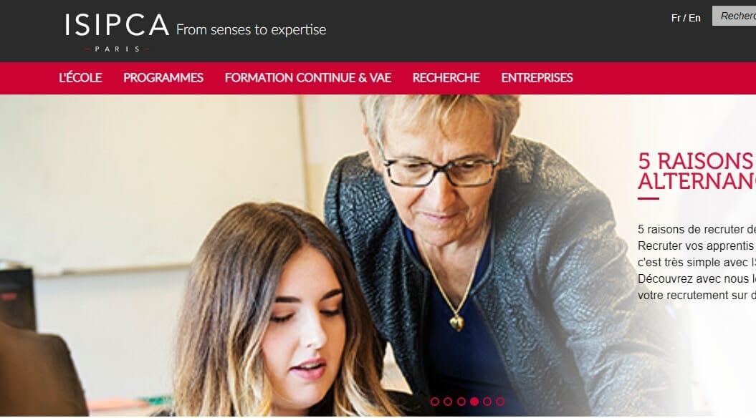Select the second carousel slide dot
This screenshot has width=756, height=418.
tap(448, 401)
